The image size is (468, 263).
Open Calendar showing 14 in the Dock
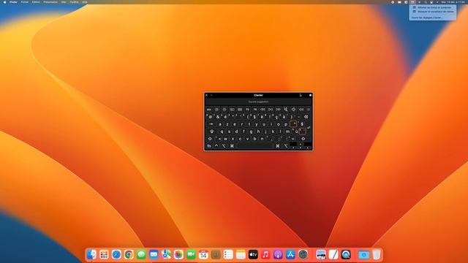(x=203, y=254)
